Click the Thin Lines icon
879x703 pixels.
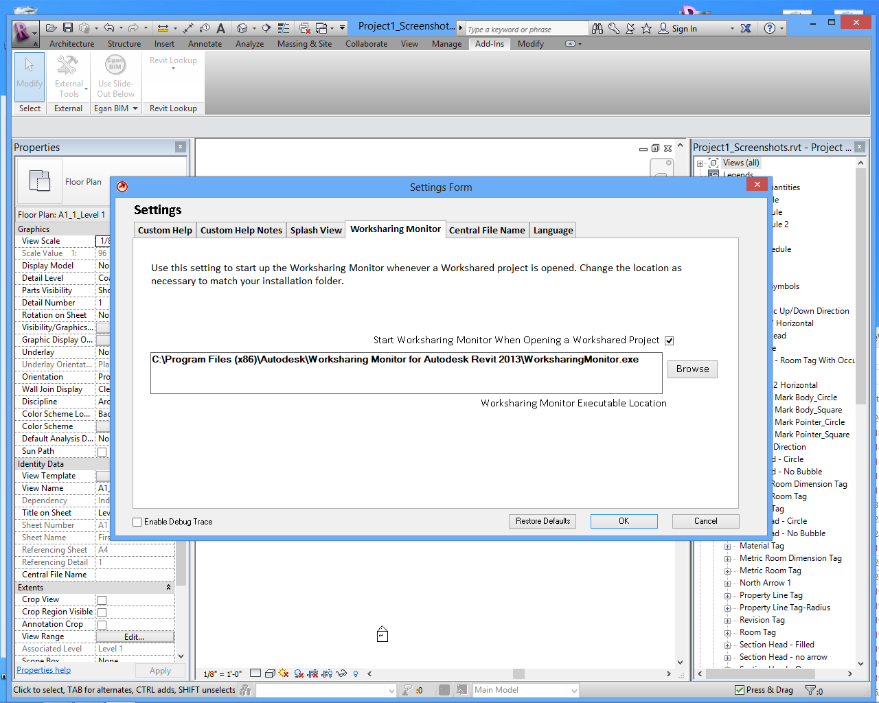point(283,28)
